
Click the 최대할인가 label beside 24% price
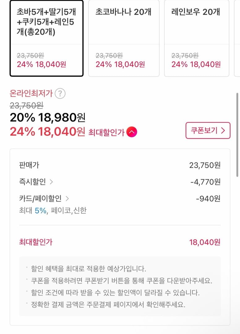pos(106,133)
